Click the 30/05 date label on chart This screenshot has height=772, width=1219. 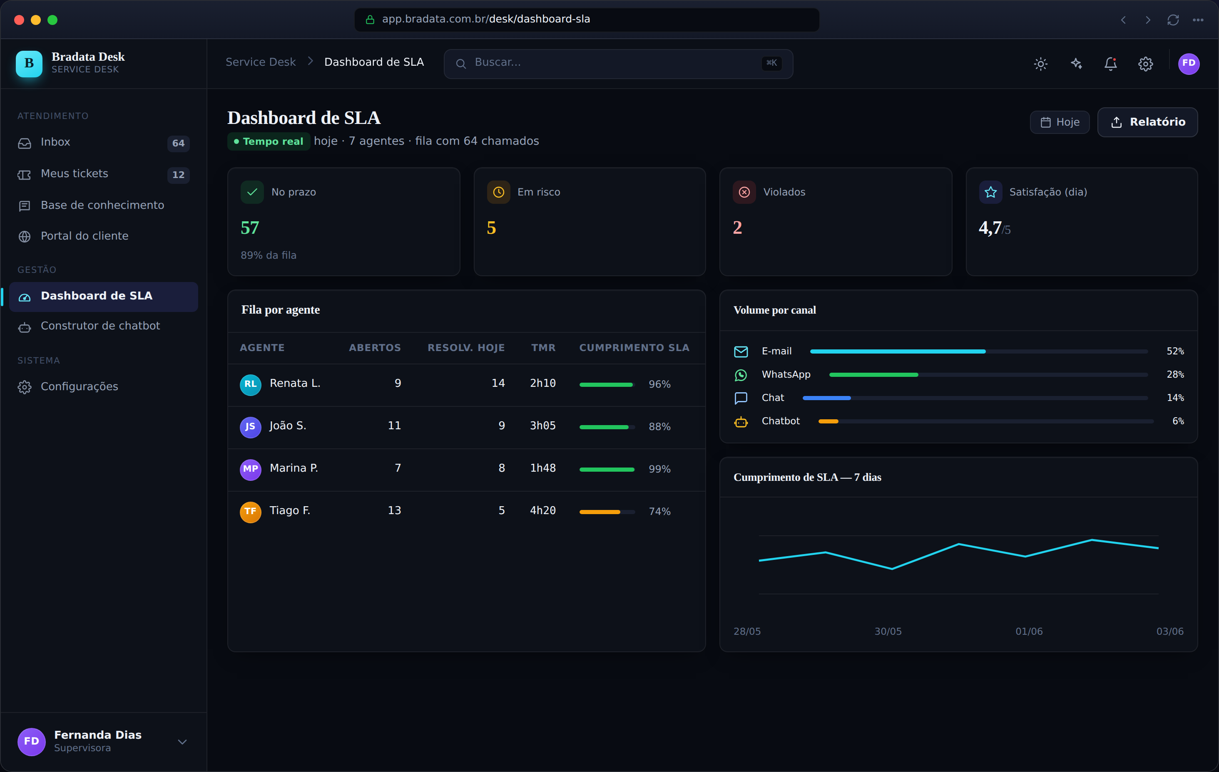coord(888,632)
